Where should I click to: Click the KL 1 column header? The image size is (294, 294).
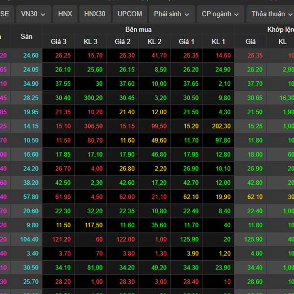218,42
